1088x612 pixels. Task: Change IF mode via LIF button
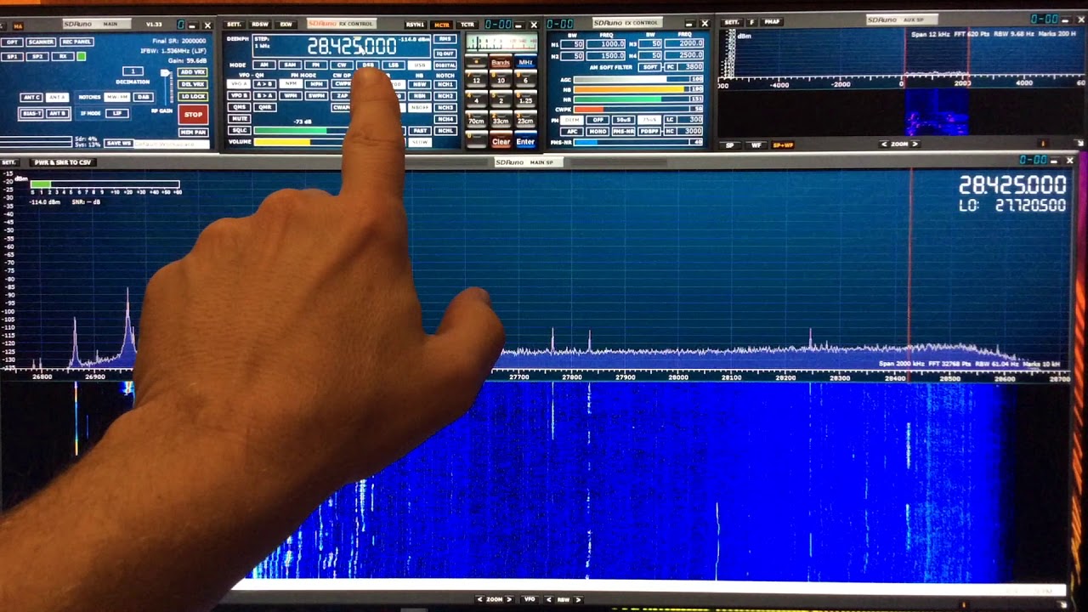tap(117, 114)
